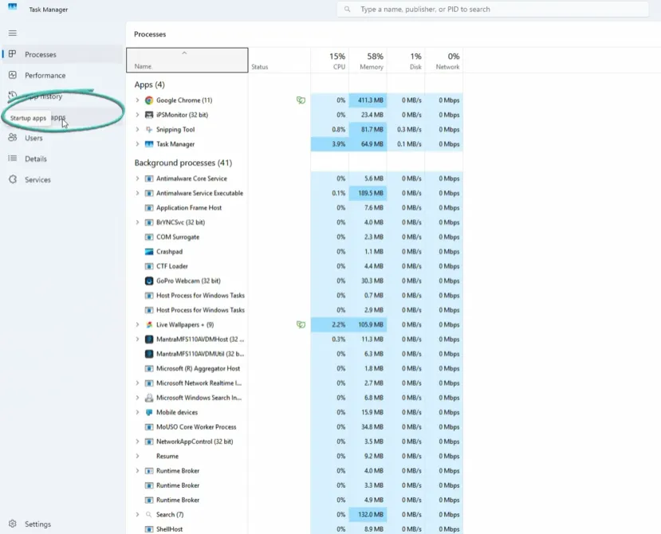
Task: Click the Settings gear icon
Action: 13,524
